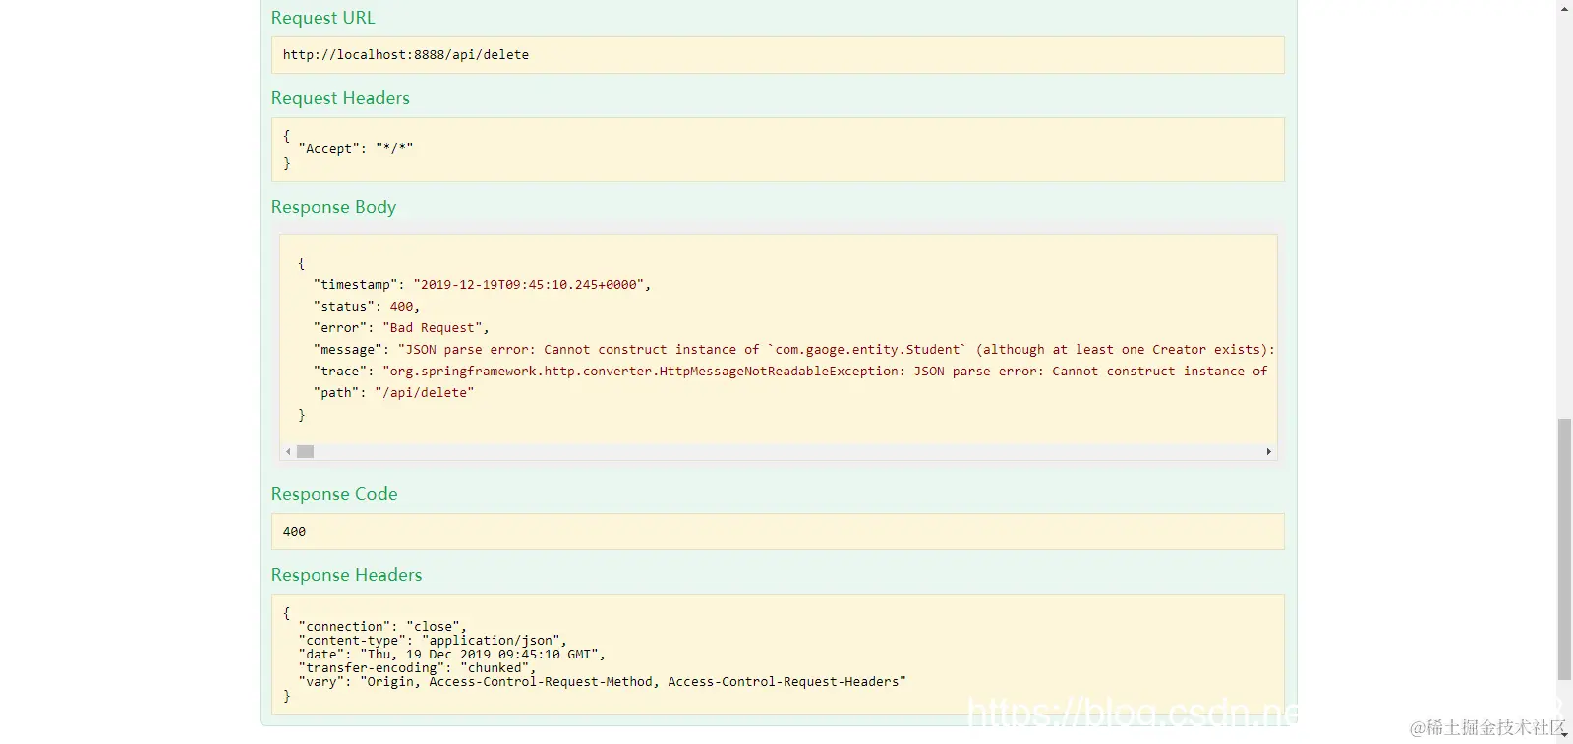Select the "Accept": "*/*" header line

click(356, 149)
